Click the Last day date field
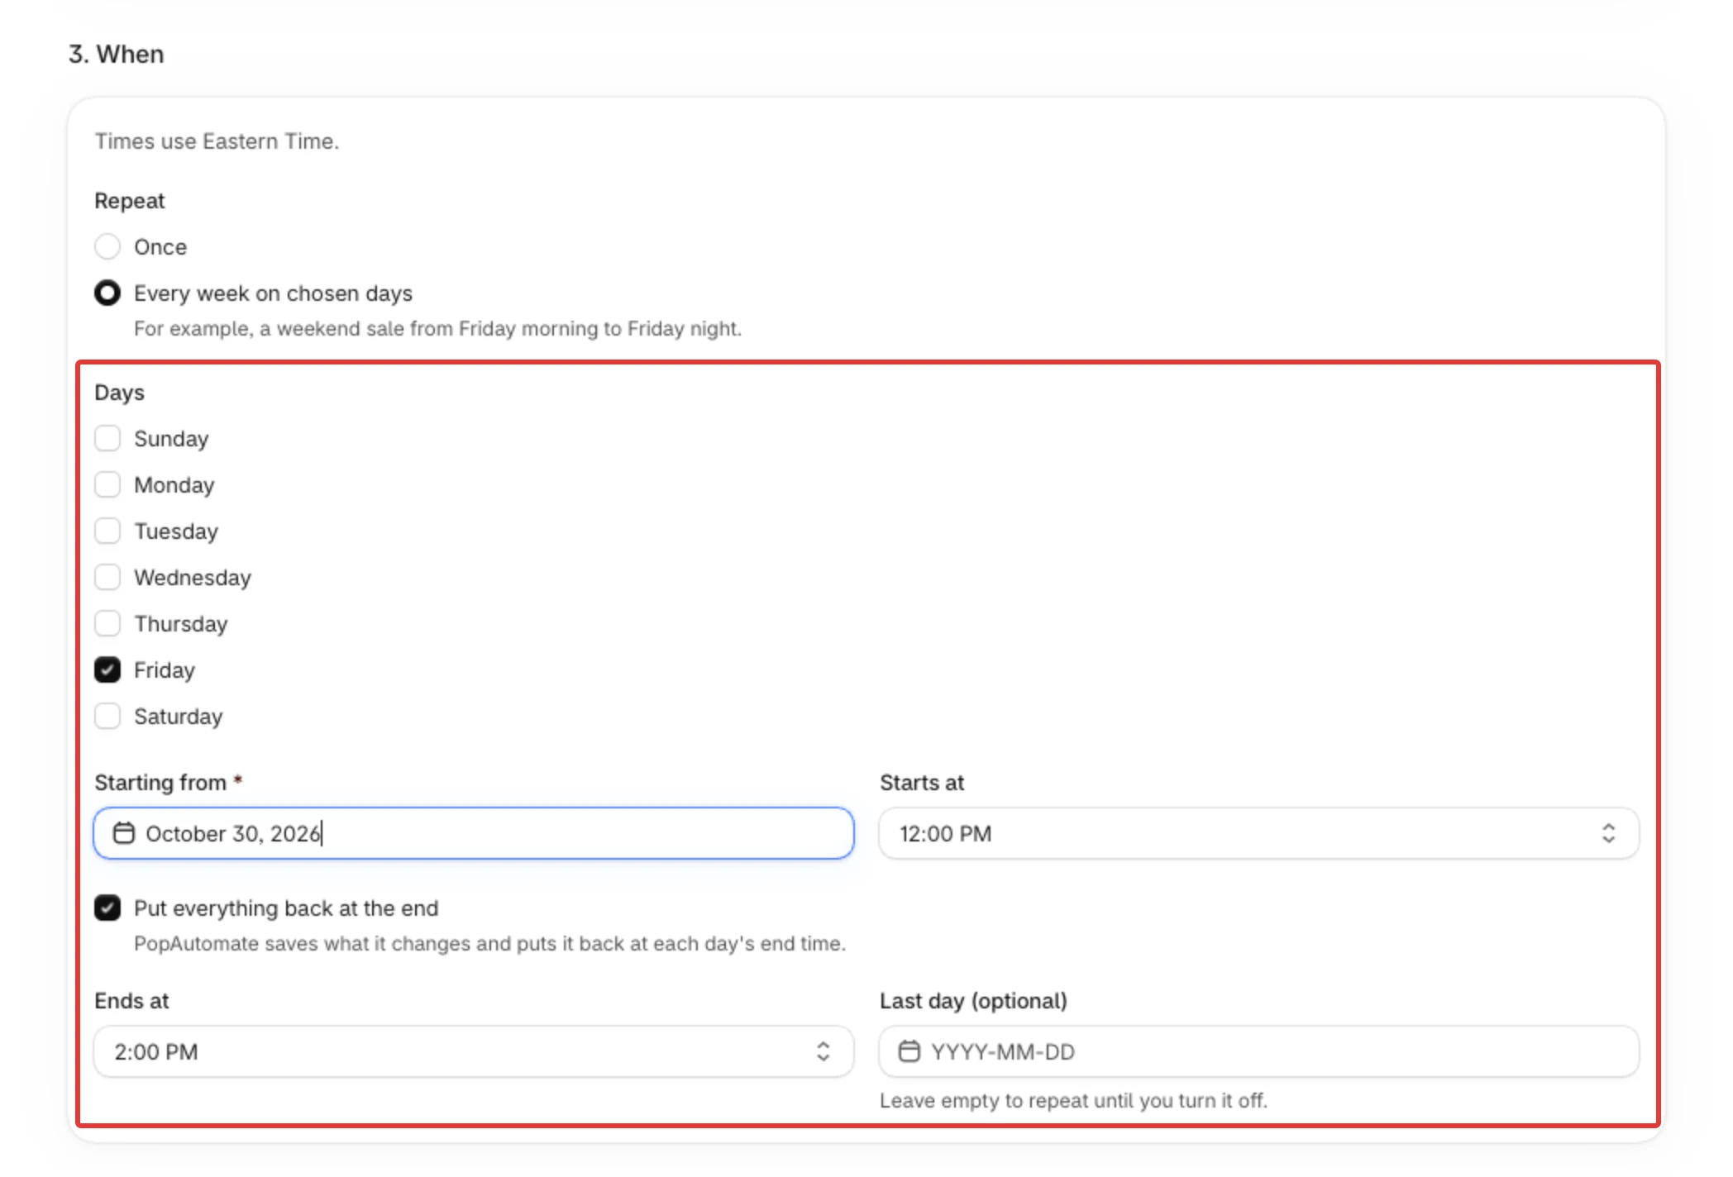 pyautogui.click(x=1258, y=1051)
